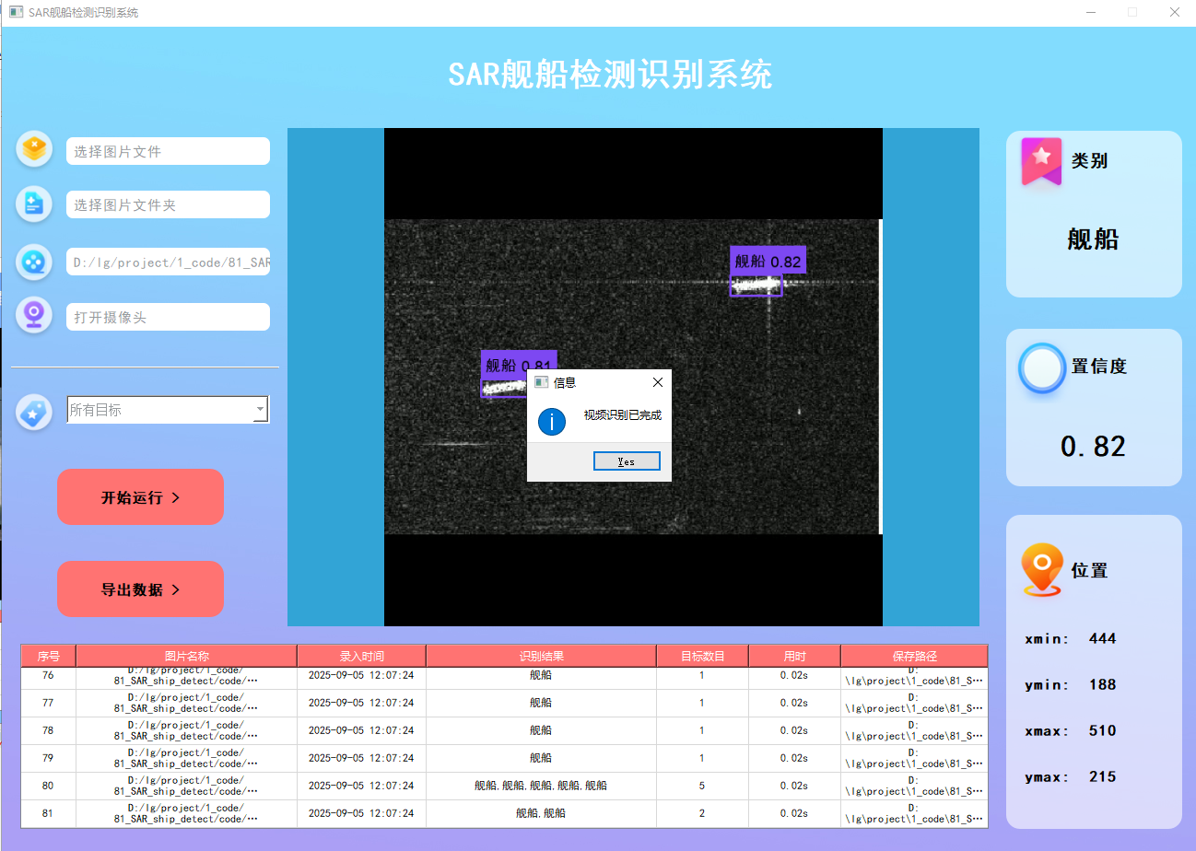
Task: Click the info icon in the 信息 dialog
Action: tap(552, 422)
